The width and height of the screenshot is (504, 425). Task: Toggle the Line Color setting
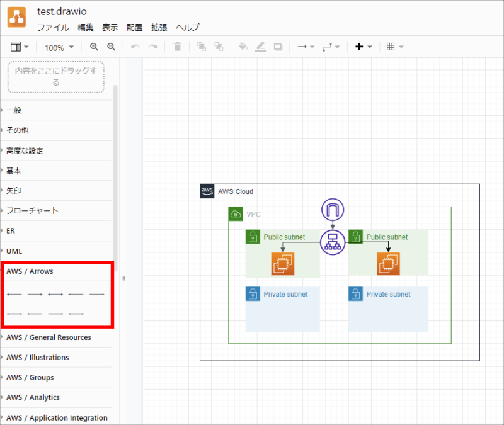point(260,47)
